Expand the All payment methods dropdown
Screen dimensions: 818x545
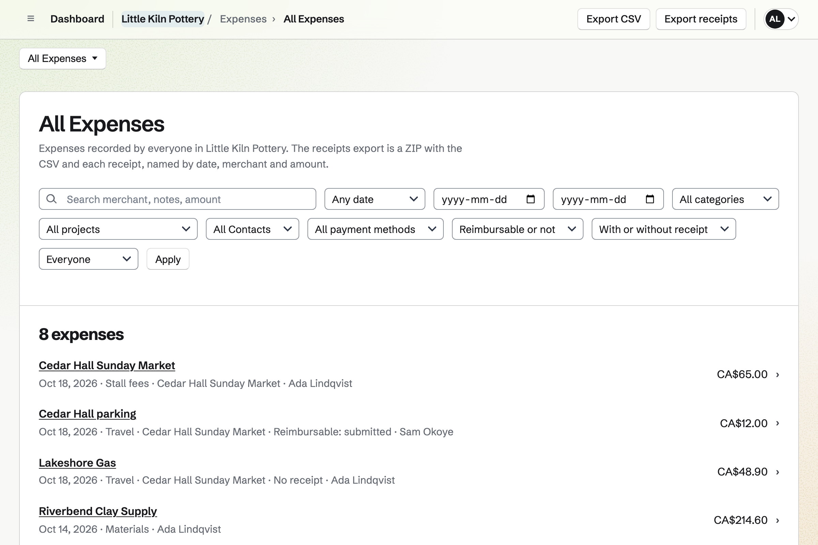click(375, 229)
